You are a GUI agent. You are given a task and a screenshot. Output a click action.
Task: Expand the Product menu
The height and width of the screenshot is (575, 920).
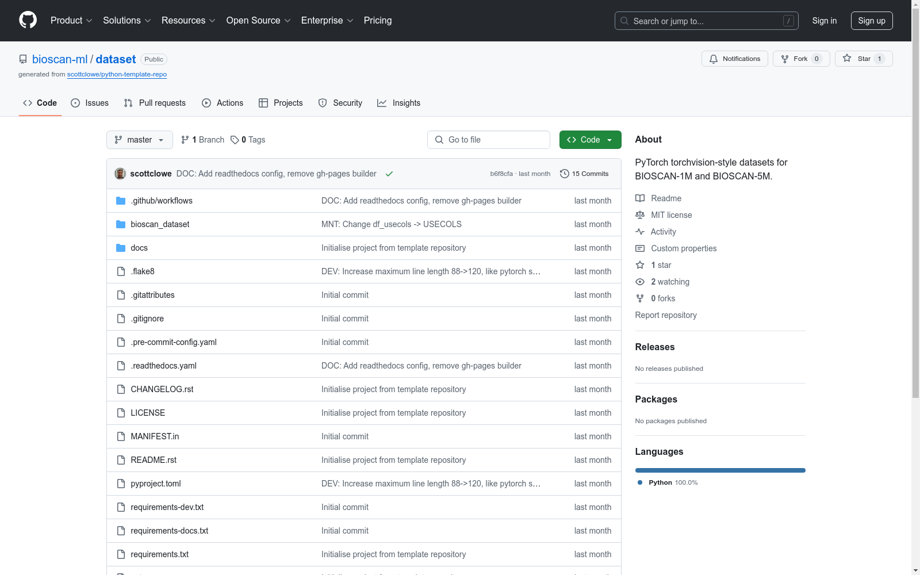point(71,21)
